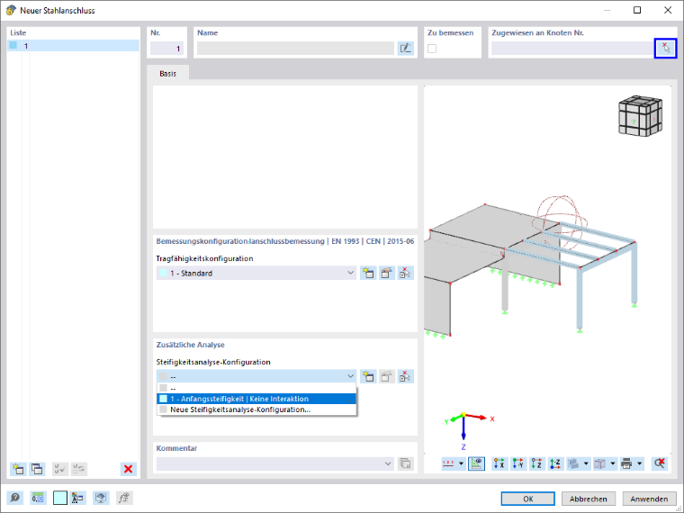Open the Kommentar dropdown arrow
684x513 pixels.
pos(388,463)
